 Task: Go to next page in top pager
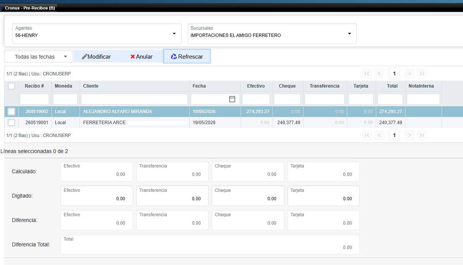(x=409, y=73)
